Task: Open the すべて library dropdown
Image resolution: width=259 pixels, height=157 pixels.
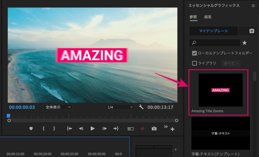Action: click(231, 63)
